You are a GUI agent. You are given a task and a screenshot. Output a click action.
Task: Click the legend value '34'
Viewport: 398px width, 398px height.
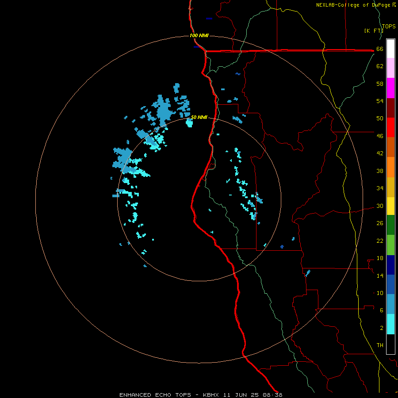point(380,188)
